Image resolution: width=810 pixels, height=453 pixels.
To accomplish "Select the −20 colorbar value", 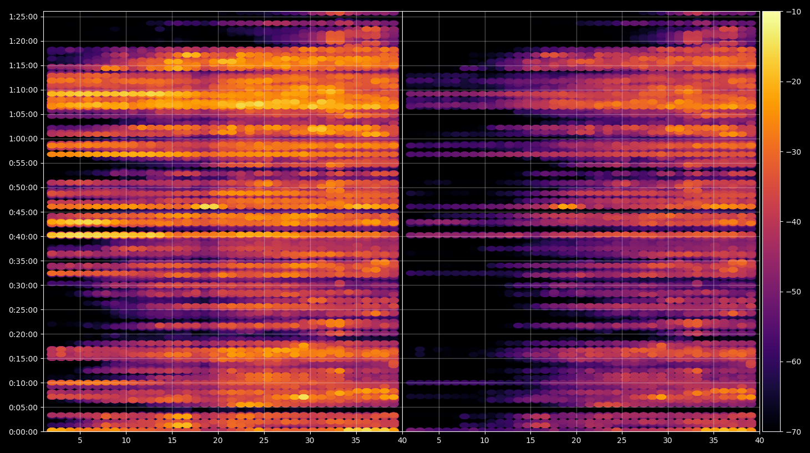I will pos(793,82).
